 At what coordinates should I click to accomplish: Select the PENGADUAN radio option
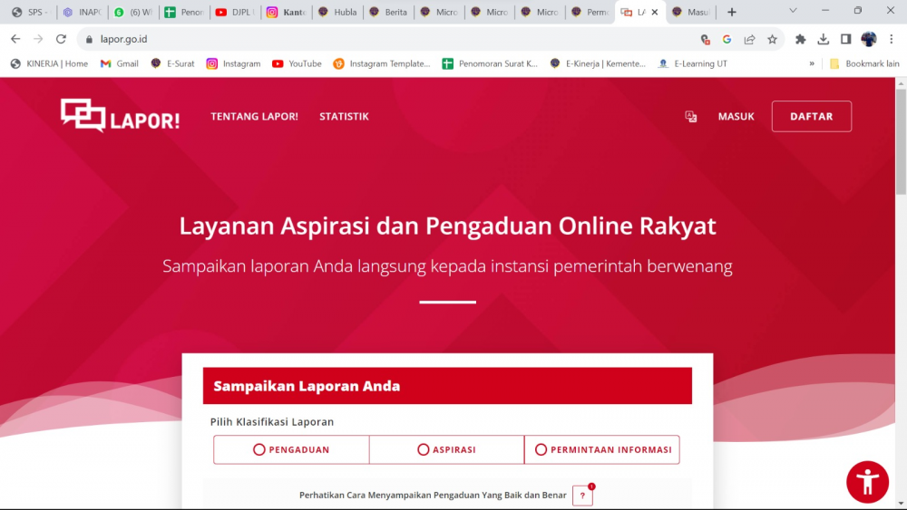pos(291,449)
